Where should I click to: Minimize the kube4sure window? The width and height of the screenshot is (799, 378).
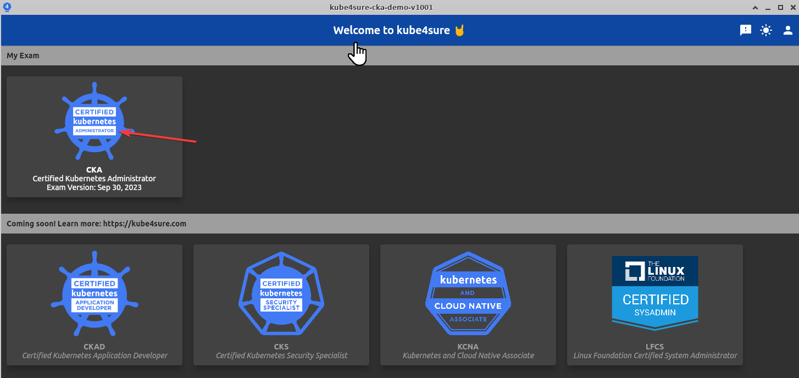[x=768, y=8]
